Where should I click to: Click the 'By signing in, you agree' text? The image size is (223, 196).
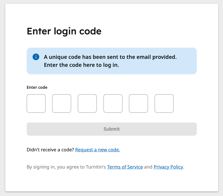[x=66, y=167]
